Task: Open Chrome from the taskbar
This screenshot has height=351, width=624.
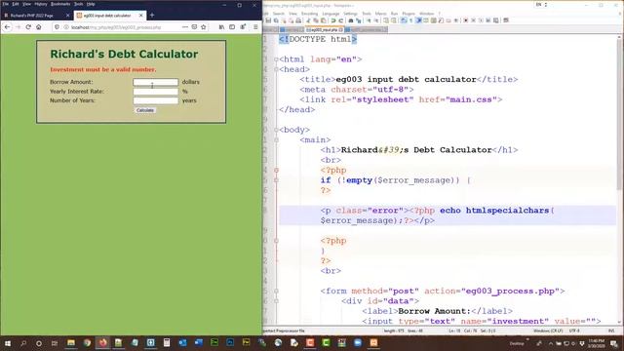Action: pos(87,342)
